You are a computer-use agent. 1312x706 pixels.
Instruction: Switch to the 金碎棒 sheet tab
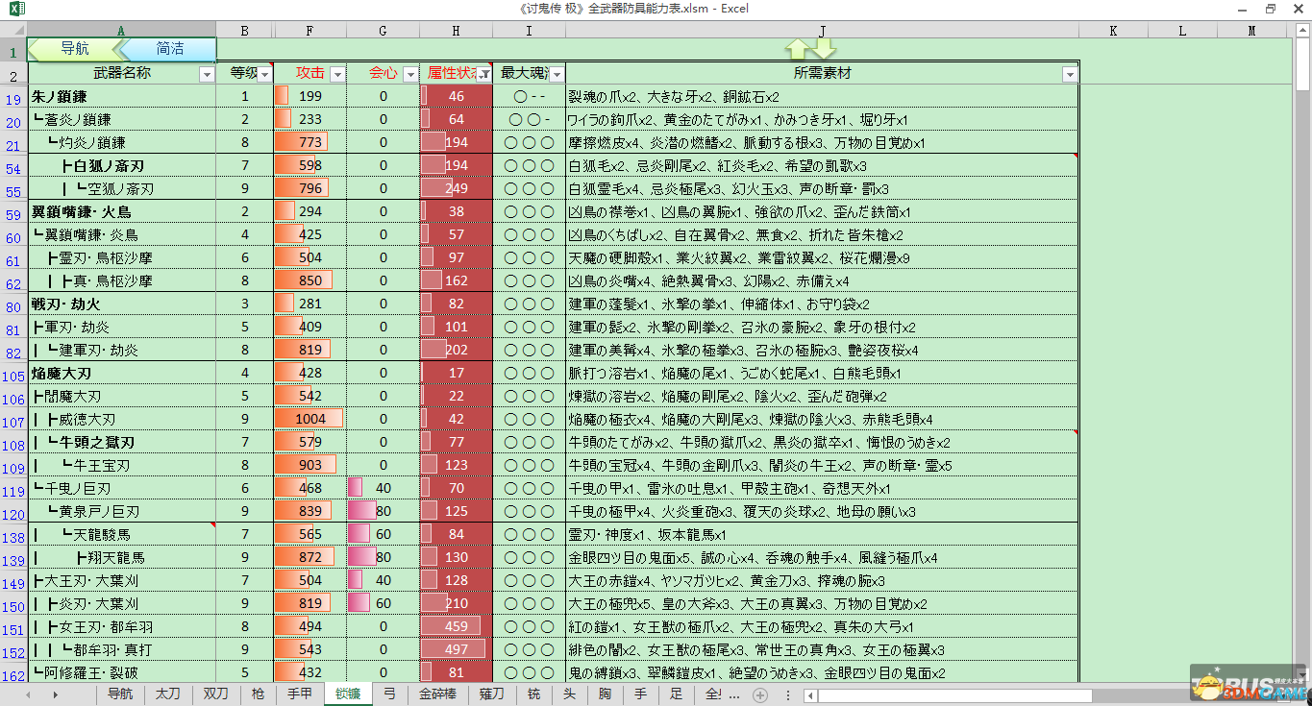click(x=437, y=694)
